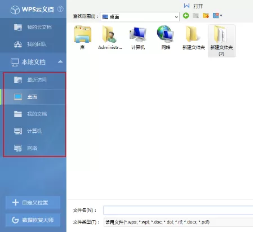Click the 文件名 input field
Viewport: 253px width, 232px height.
(x=178, y=210)
